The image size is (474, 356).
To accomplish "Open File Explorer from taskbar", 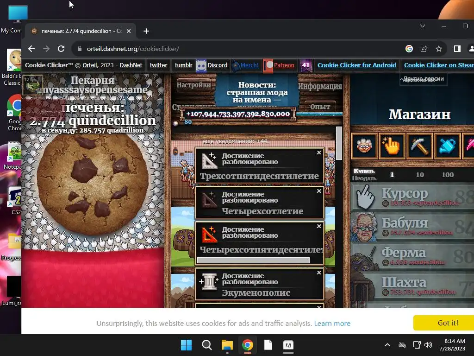I will pos(227,345).
